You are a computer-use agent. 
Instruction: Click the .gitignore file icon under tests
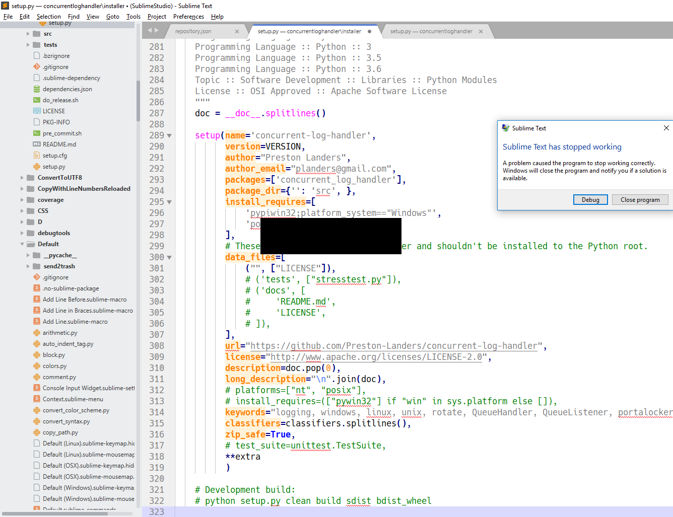37,67
